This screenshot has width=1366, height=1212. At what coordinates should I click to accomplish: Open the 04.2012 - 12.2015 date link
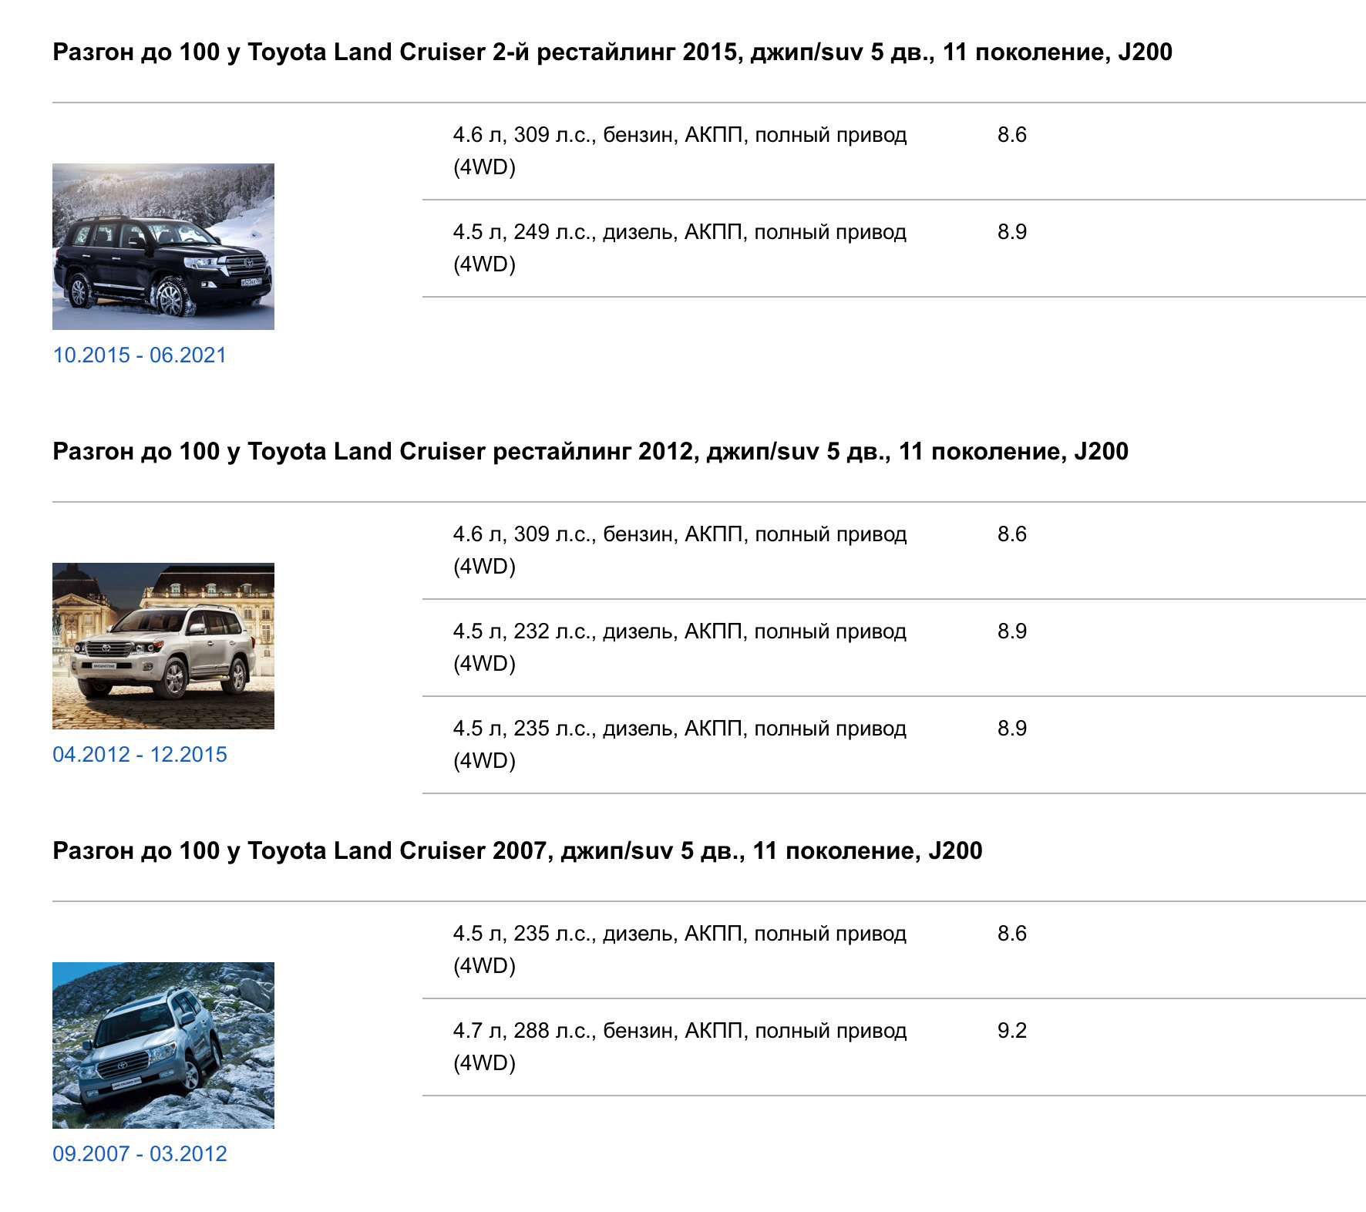click(x=140, y=755)
